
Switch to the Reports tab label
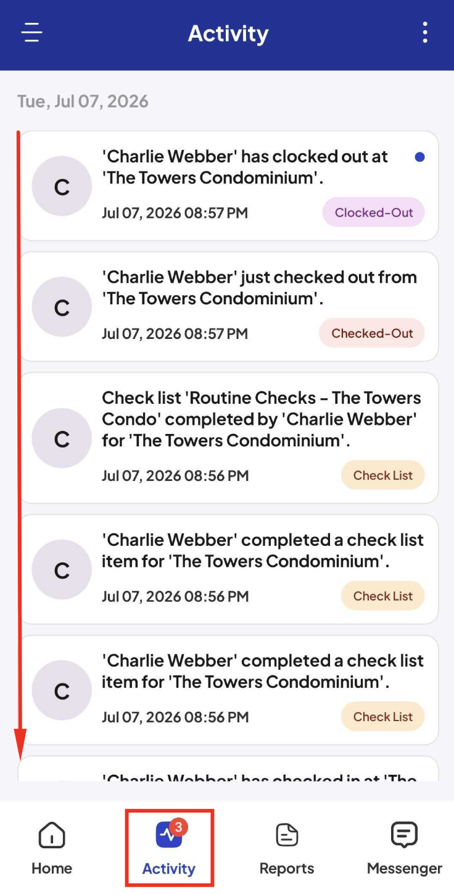[x=287, y=868]
